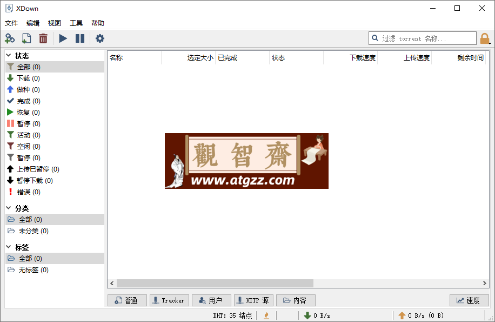The width and height of the screenshot is (495, 322).
Task: Open the 工具 menu
Action: 76,23
